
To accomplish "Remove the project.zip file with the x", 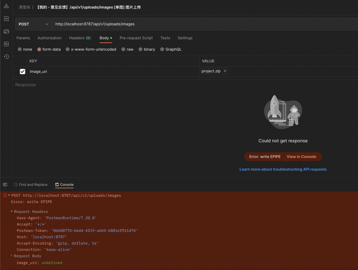I will point(225,71).
